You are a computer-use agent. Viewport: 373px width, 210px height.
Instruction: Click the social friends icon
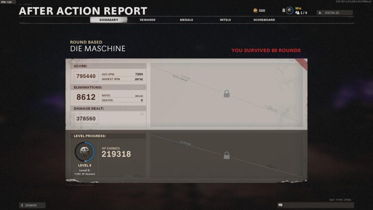pyautogui.click(x=320, y=13)
